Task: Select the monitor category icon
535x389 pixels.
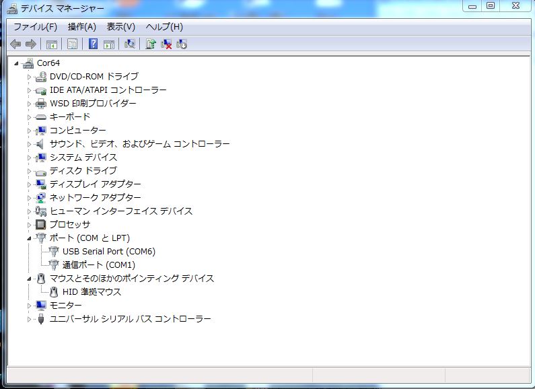Action: point(41,306)
